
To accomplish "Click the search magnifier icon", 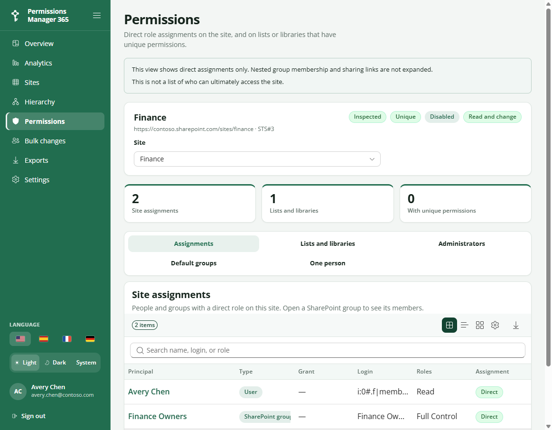I will [140, 350].
